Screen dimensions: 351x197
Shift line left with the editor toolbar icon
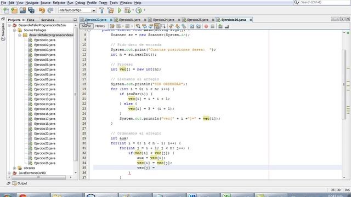(x=192, y=26)
